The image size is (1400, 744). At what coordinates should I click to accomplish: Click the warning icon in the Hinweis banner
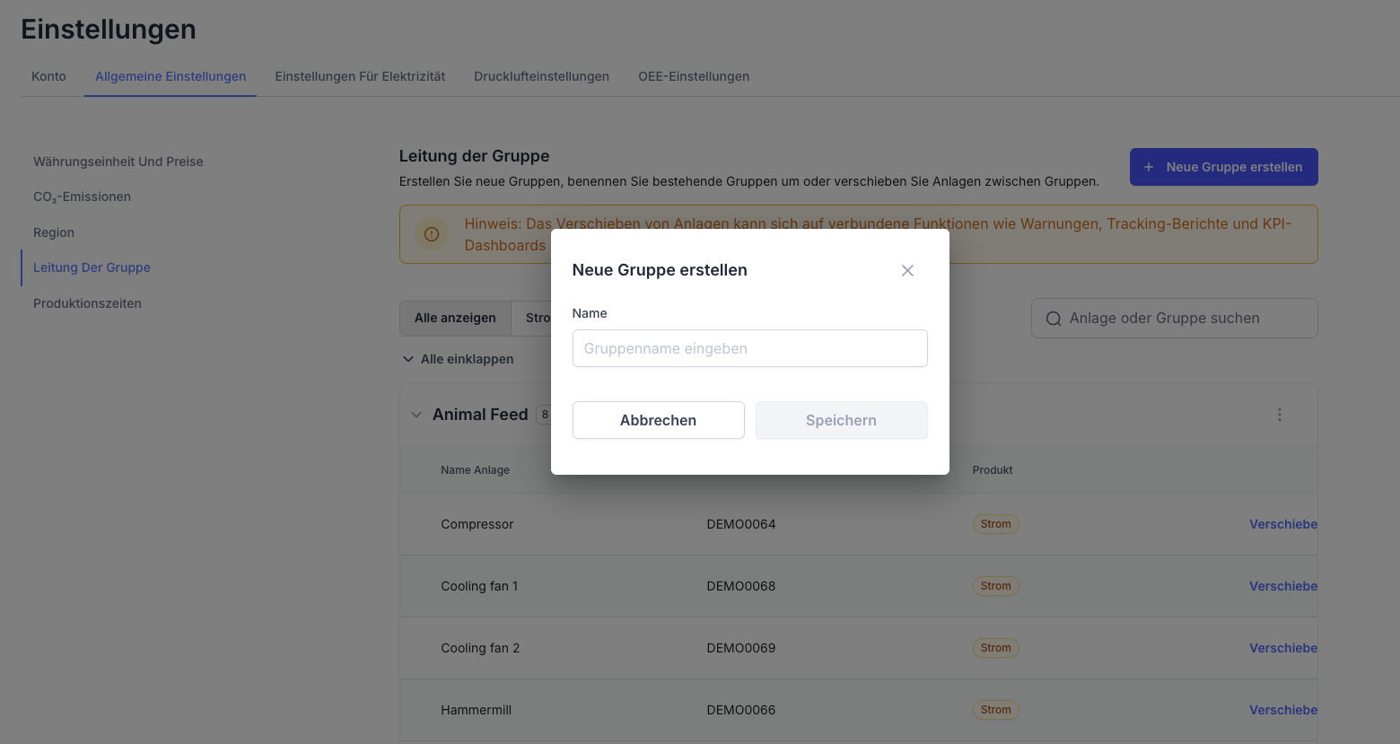(432, 234)
